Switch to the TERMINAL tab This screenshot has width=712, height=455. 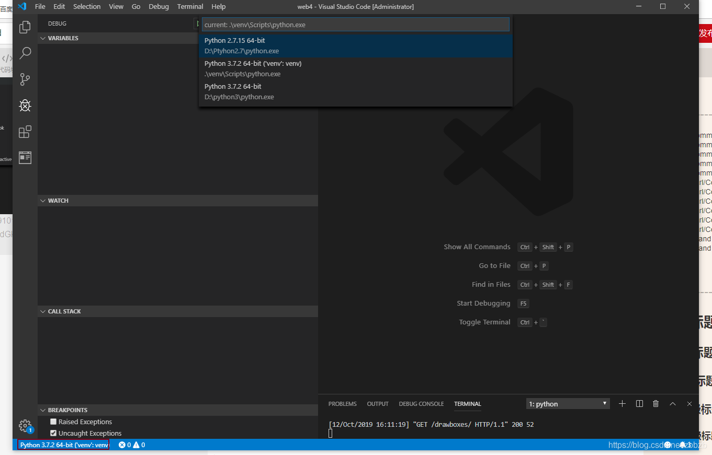468,404
